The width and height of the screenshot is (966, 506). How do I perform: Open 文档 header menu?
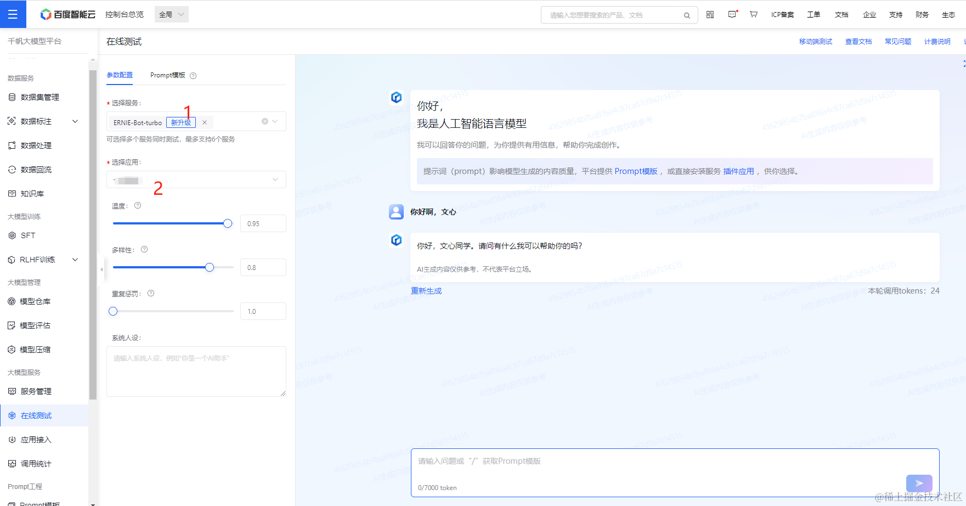pos(841,15)
